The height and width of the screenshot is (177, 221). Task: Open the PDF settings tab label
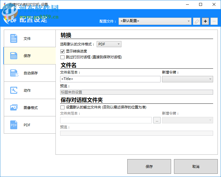tap(27, 125)
